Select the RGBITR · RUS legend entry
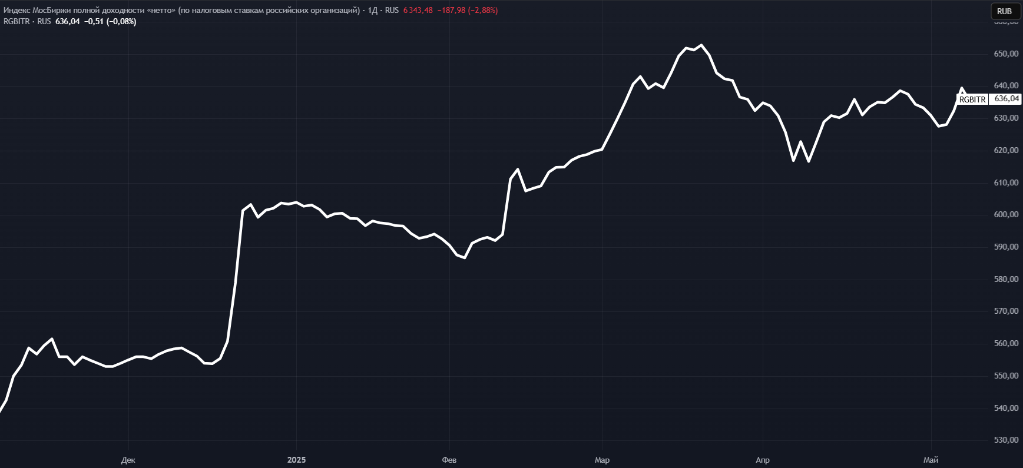 tap(27, 22)
